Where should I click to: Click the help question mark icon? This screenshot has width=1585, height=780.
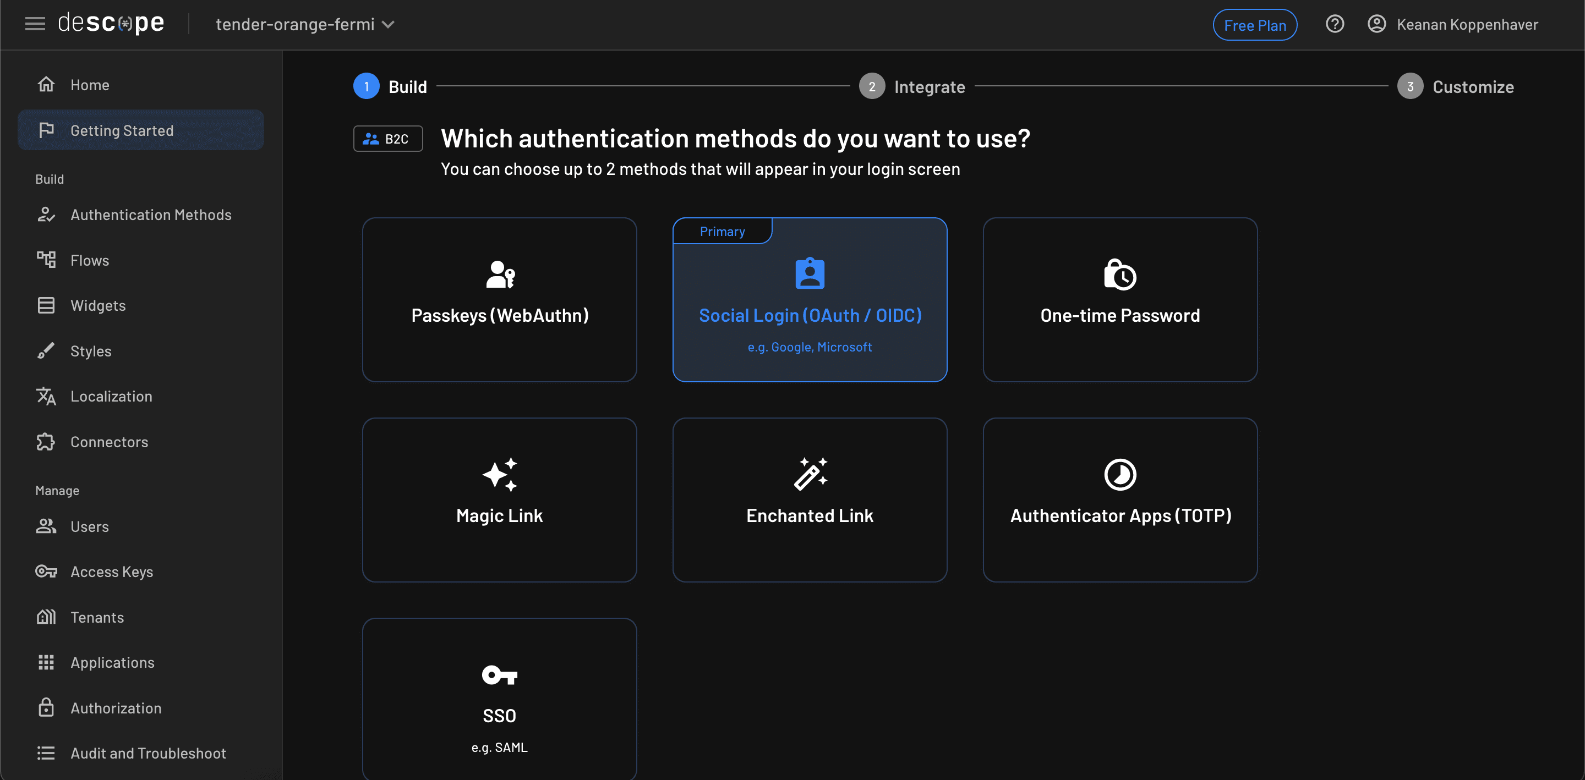click(1334, 24)
